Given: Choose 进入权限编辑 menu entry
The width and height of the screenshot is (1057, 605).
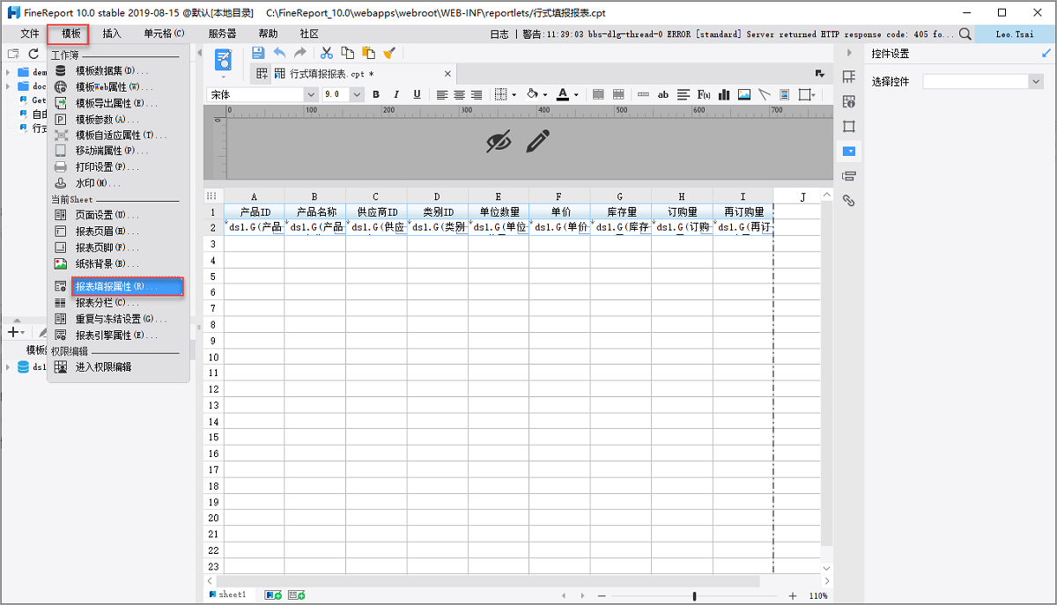Looking at the screenshot, I should 118,366.
